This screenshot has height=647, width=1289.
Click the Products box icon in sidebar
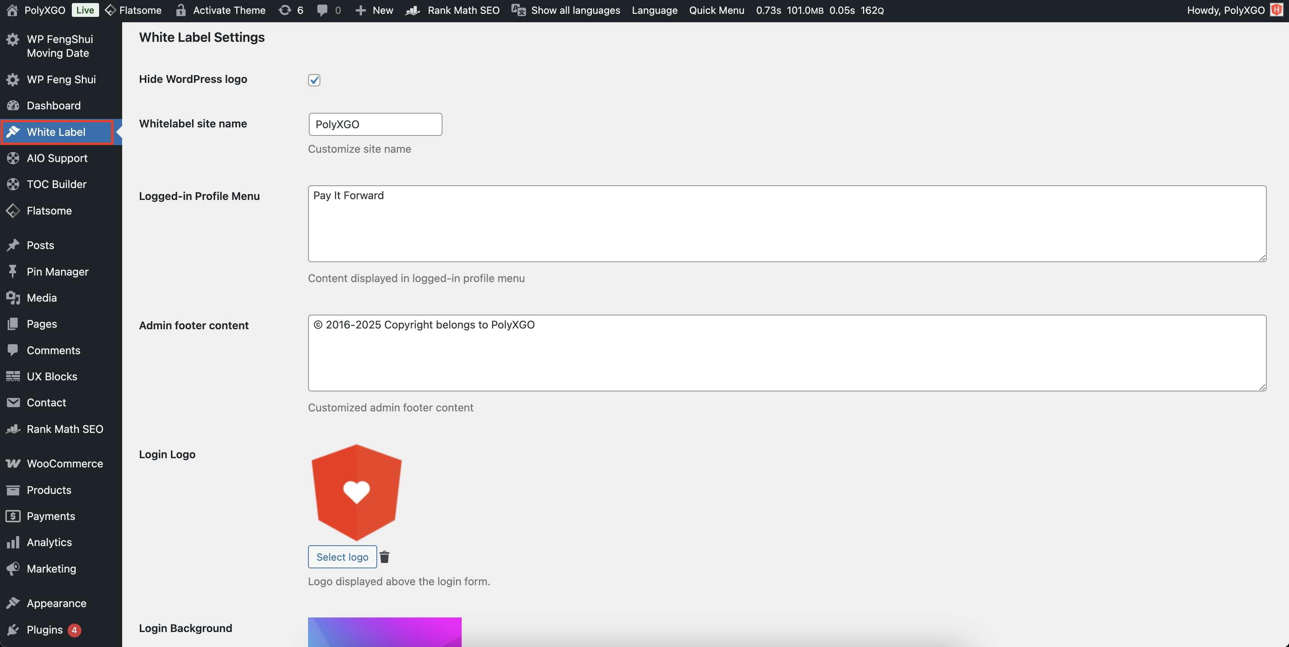tap(13, 490)
